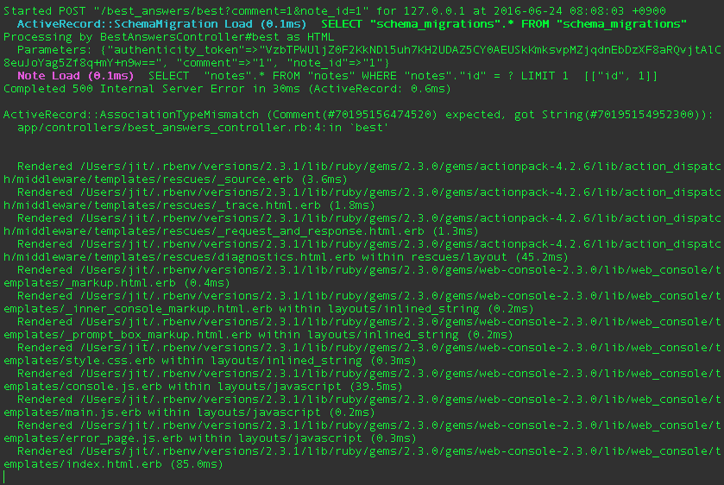Click 'Processing by BestAnswersController#best as HTML' line
The width and height of the screenshot is (724, 485).
coord(169,36)
